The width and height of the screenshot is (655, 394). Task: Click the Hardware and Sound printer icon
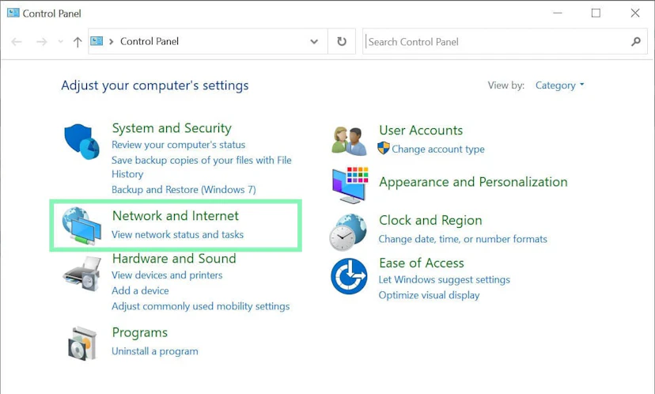(82, 274)
